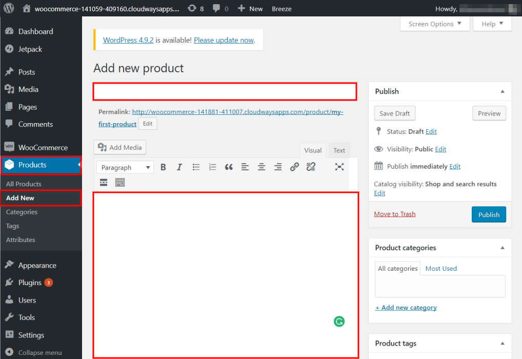Click Add new category link
522x359 pixels.
tap(406, 307)
